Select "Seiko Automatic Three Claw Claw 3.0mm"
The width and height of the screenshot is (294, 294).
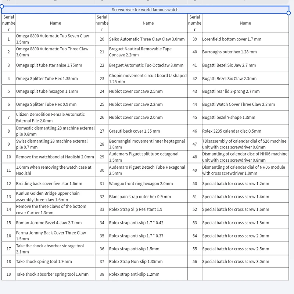pos(148,39)
